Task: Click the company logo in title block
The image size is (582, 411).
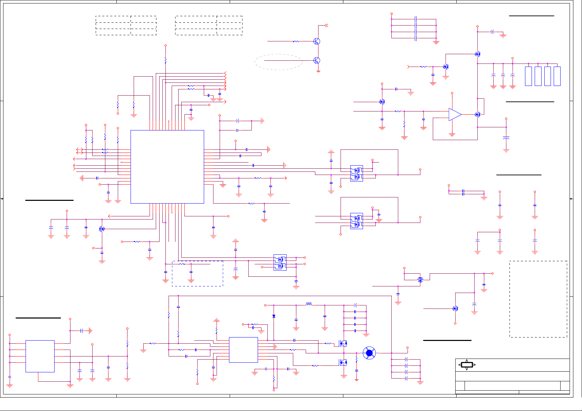Action: click(x=467, y=365)
